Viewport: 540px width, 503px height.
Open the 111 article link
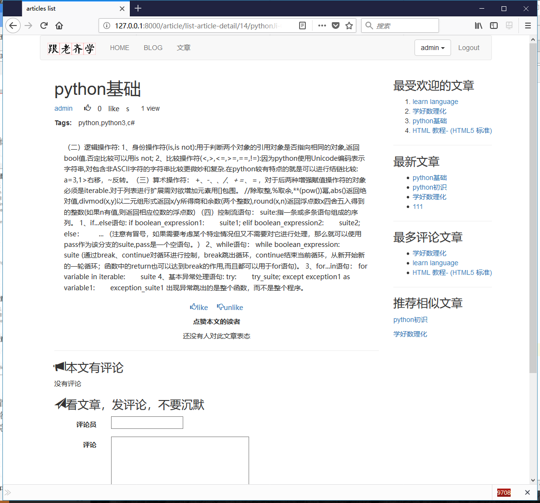click(417, 207)
